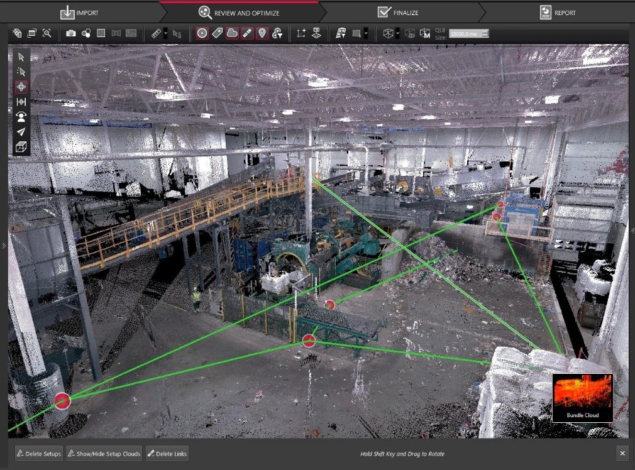635x470 pixels.
Task: Close the bottom tools bar with X
Action: [x=622, y=454]
